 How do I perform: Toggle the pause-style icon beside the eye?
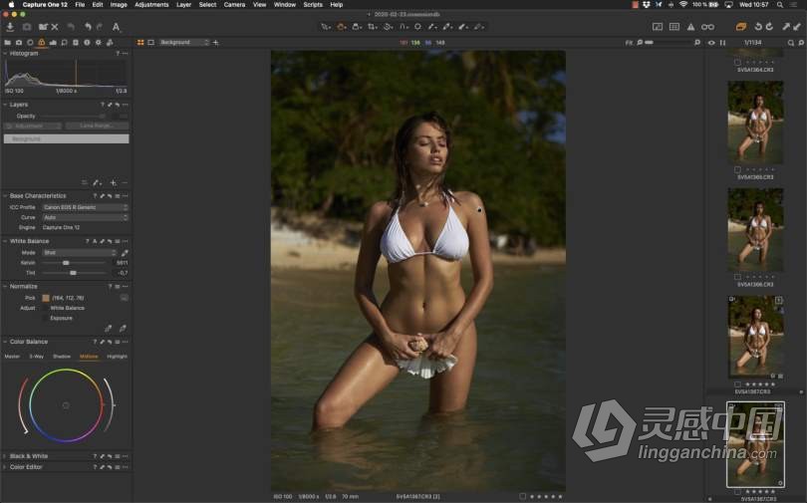(x=723, y=43)
